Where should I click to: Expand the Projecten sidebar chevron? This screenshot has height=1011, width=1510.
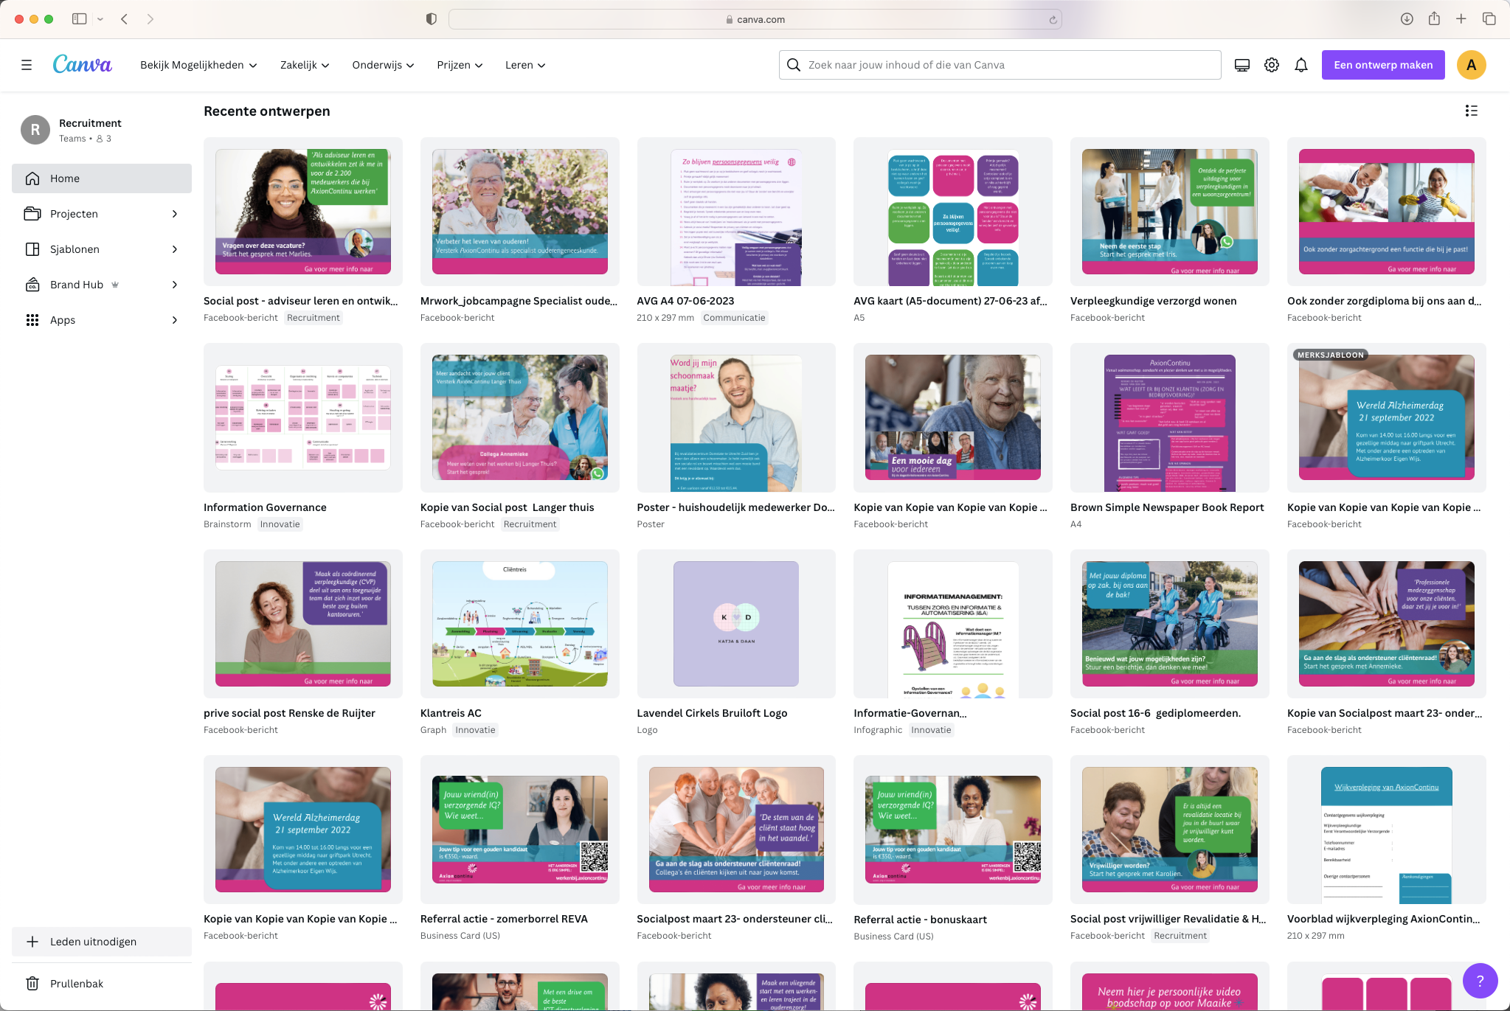175,214
